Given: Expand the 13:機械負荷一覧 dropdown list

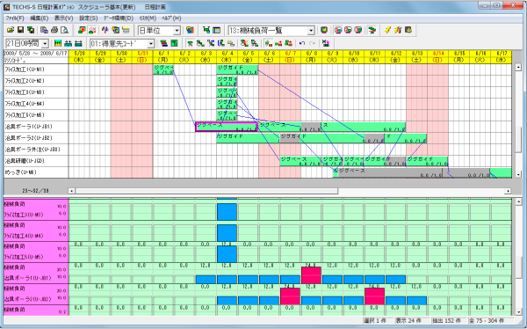Looking at the screenshot, I should click(x=311, y=31).
